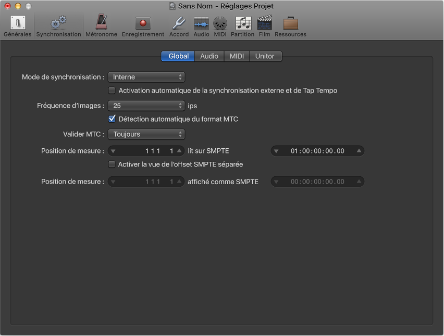Click the Position de mesure 1 1 1 1 field
The height and width of the screenshot is (336, 444).
point(147,151)
